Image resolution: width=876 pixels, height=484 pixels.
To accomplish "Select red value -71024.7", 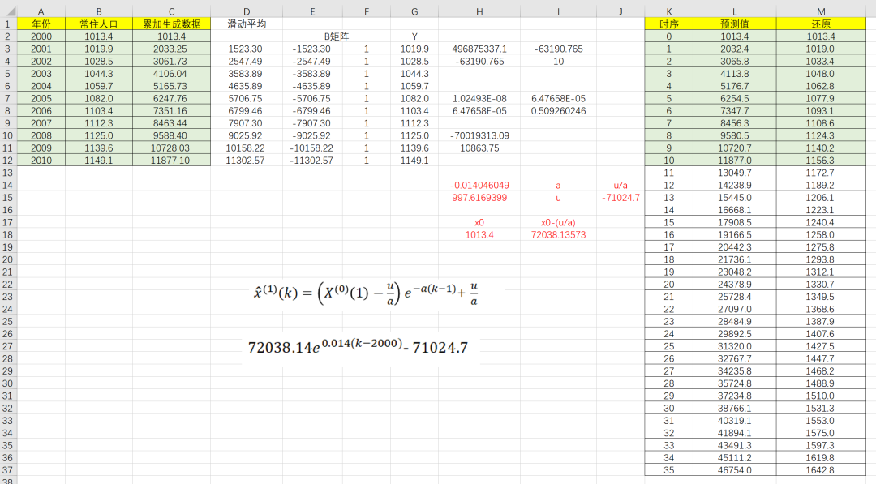I will [620, 198].
